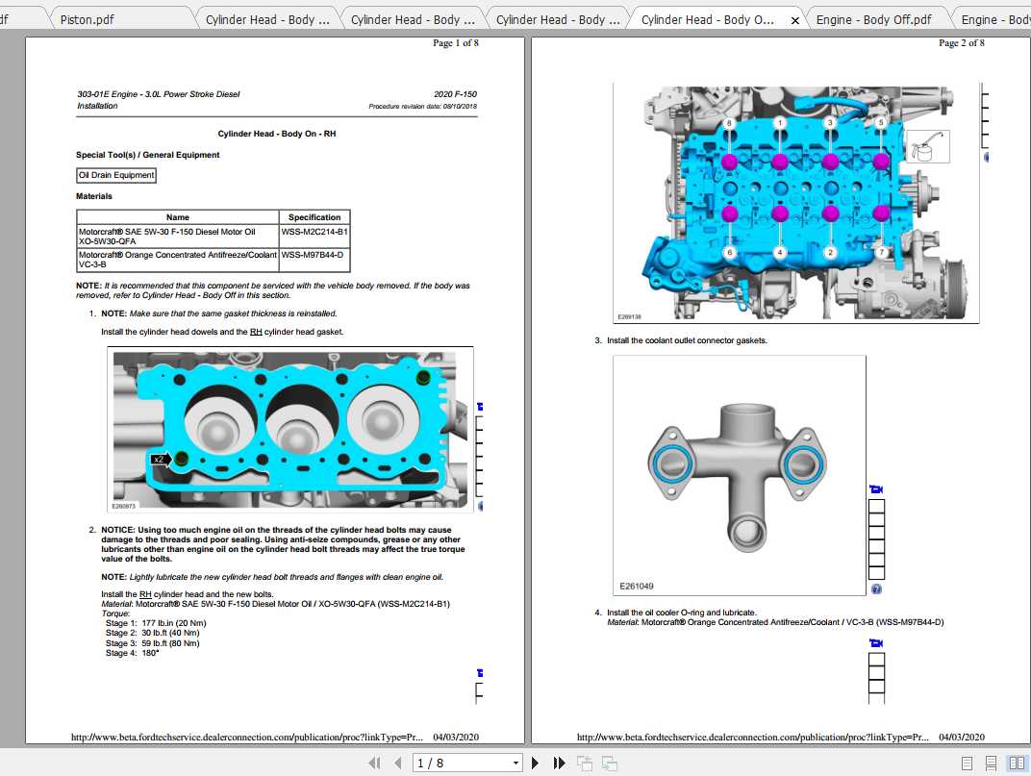
Task: Click the page number field showing 1 / 8
Action: 461,763
